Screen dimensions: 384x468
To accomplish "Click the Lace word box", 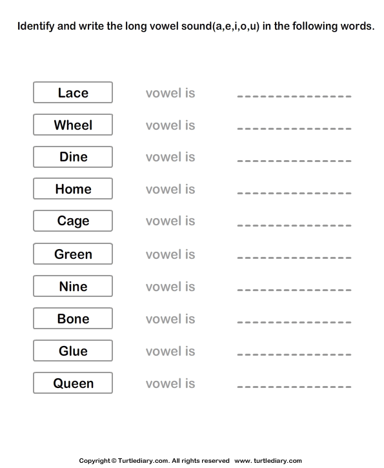I will coord(73,92).
